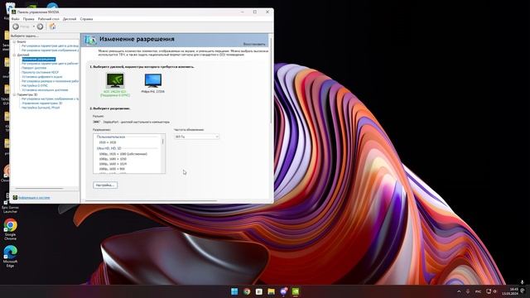Collapse the Видео tree group

[x=14, y=41]
